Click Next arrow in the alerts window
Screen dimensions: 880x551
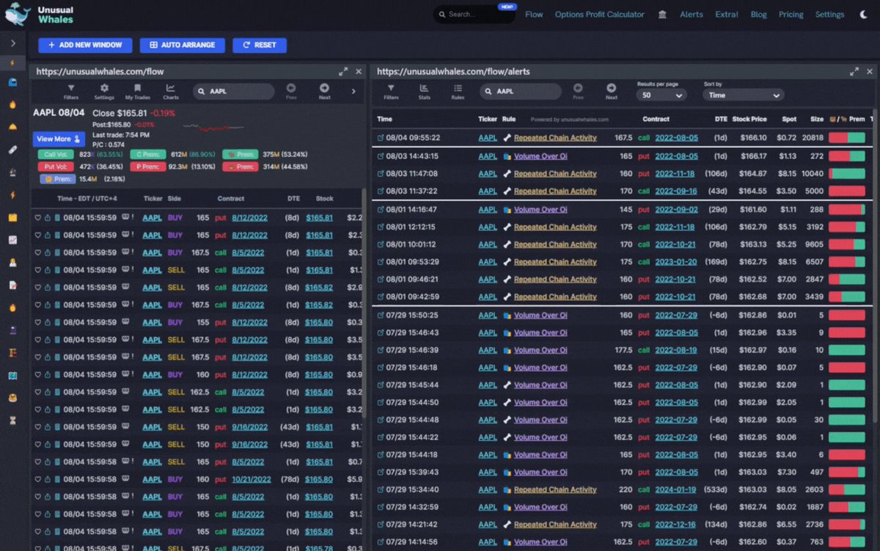click(x=612, y=91)
